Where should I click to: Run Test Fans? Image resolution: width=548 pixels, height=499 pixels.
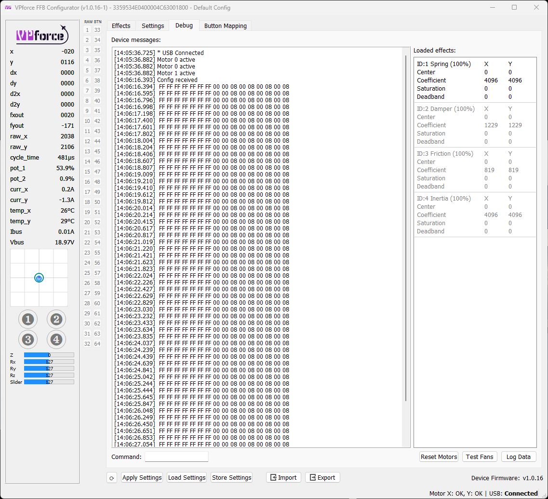(x=480, y=457)
